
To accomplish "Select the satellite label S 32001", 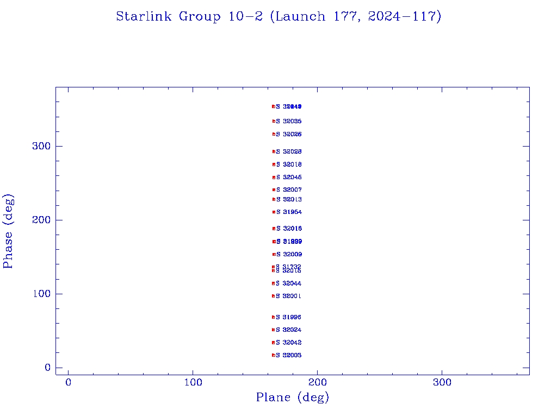I will [288, 296].
